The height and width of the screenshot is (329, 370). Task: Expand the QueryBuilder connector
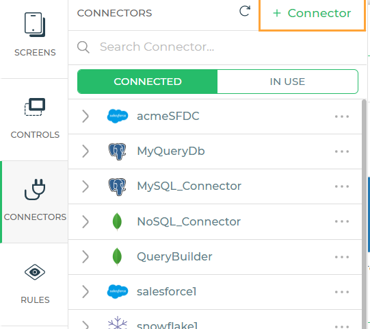(85, 257)
